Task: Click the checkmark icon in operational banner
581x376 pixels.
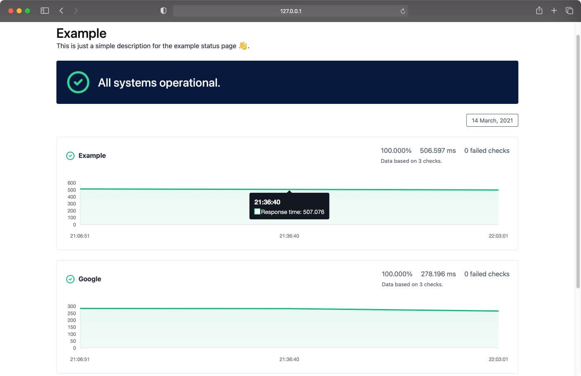Action: pos(78,82)
